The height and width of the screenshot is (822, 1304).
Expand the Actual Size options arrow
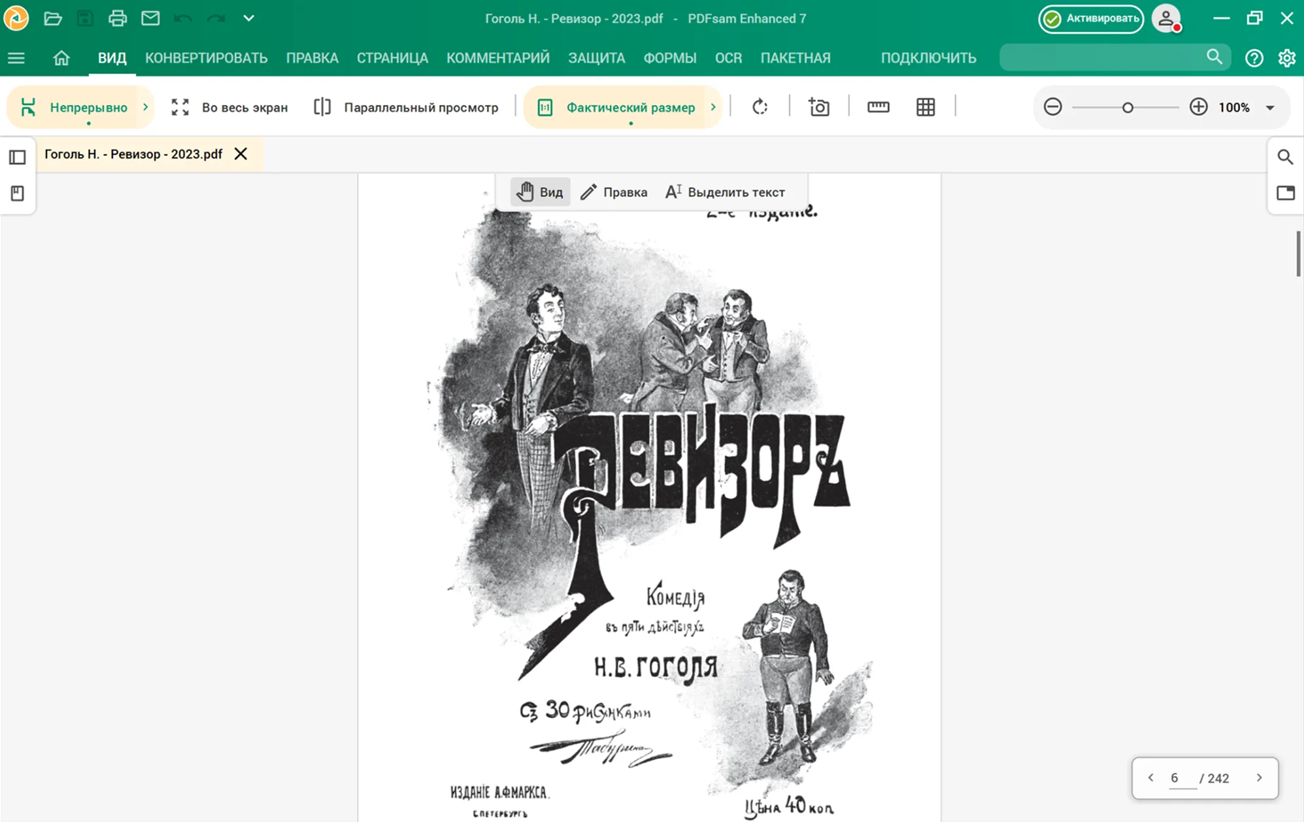[x=713, y=107]
